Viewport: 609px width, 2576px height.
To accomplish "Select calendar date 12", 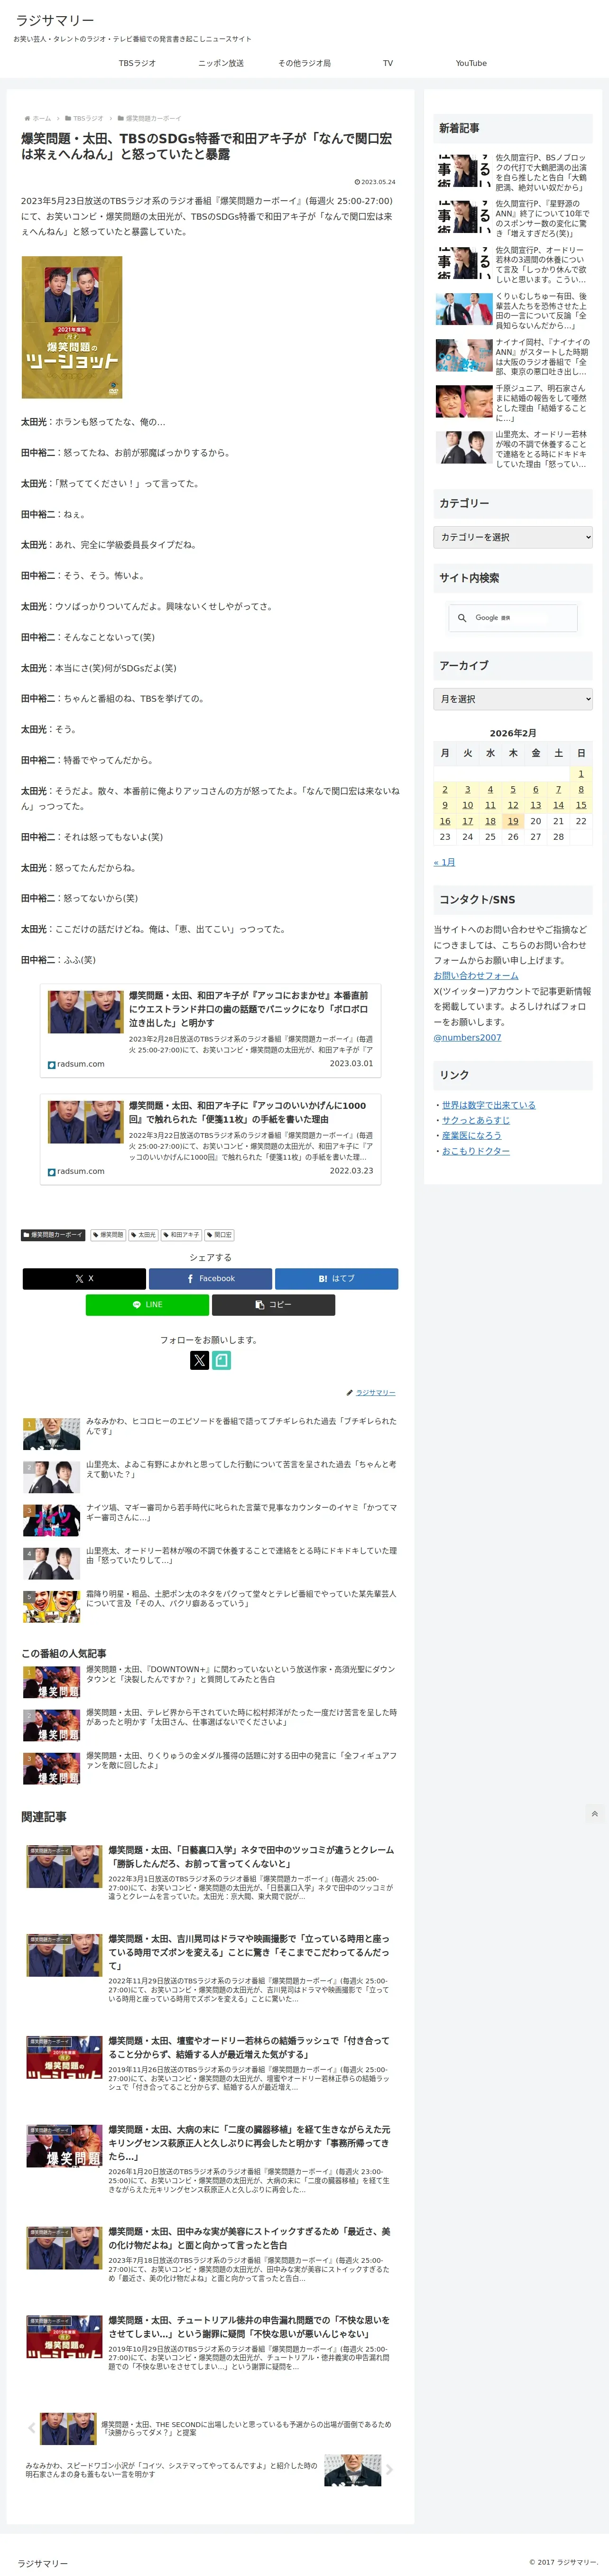I will pyautogui.click(x=513, y=805).
